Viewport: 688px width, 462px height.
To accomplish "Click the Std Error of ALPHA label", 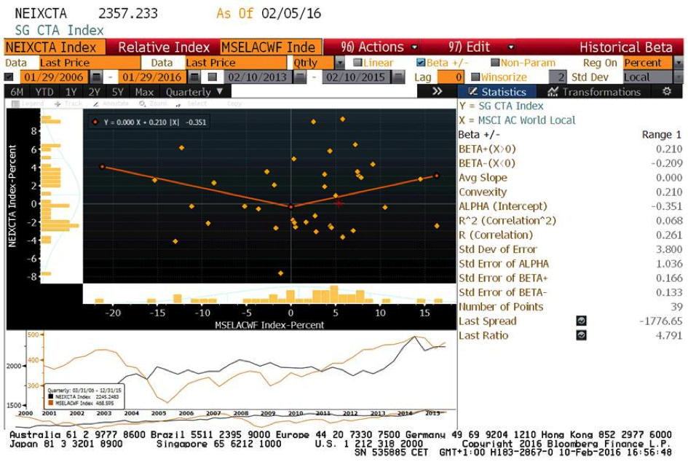I will coord(504,264).
